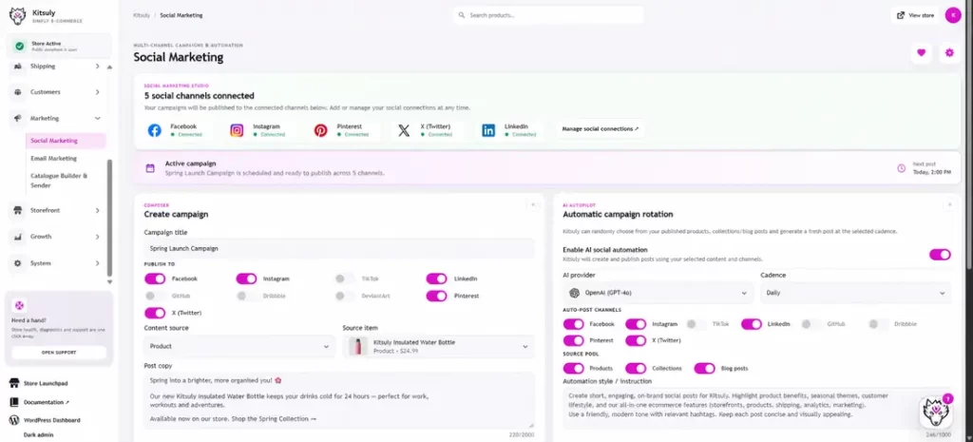Screen dimensions: 973x442
Task: Click the System gear icon in sidebar
Action: (18, 263)
